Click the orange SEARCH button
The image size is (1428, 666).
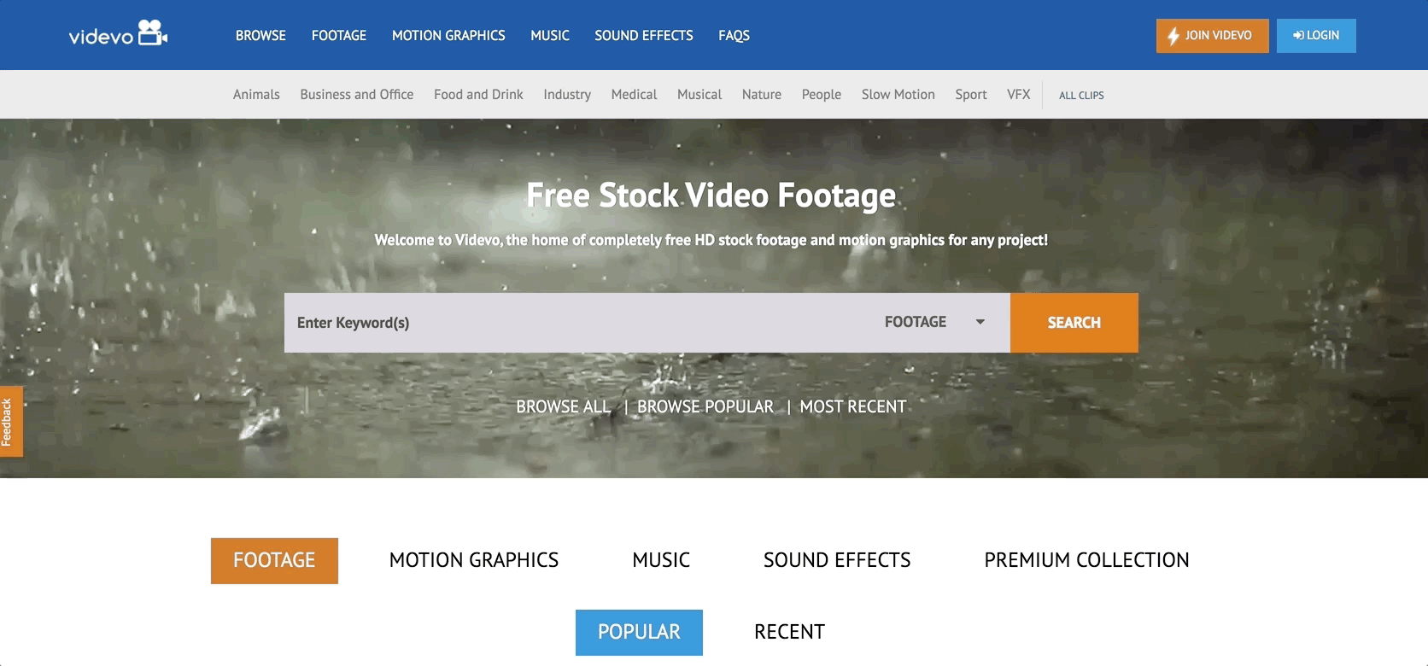(x=1074, y=323)
